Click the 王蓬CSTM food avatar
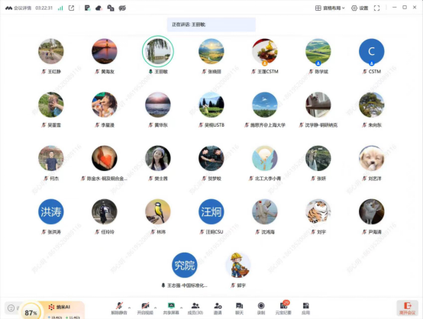Viewport: 423px width, 319px height. 265,51
